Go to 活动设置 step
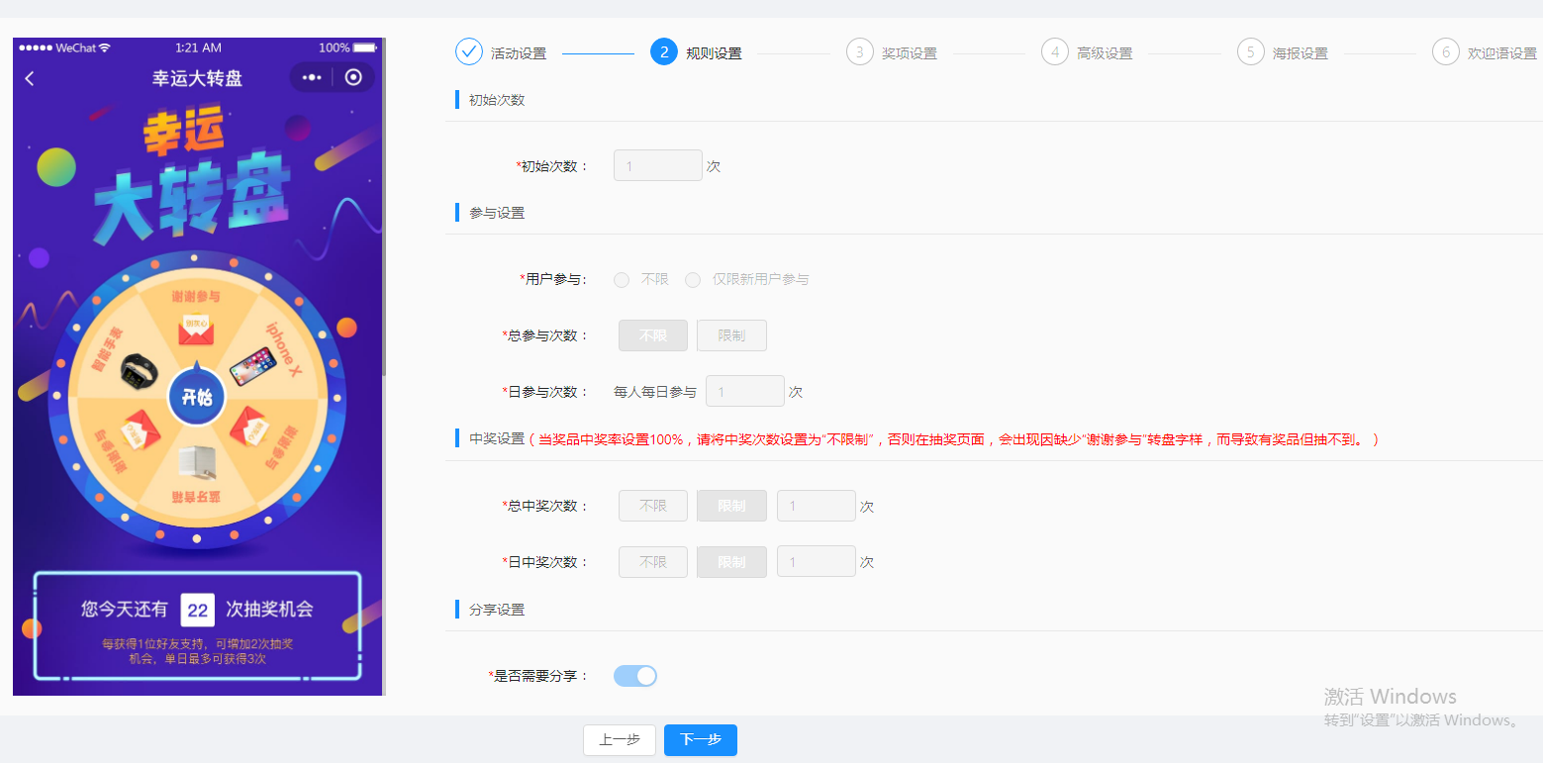 click(x=519, y=53)
